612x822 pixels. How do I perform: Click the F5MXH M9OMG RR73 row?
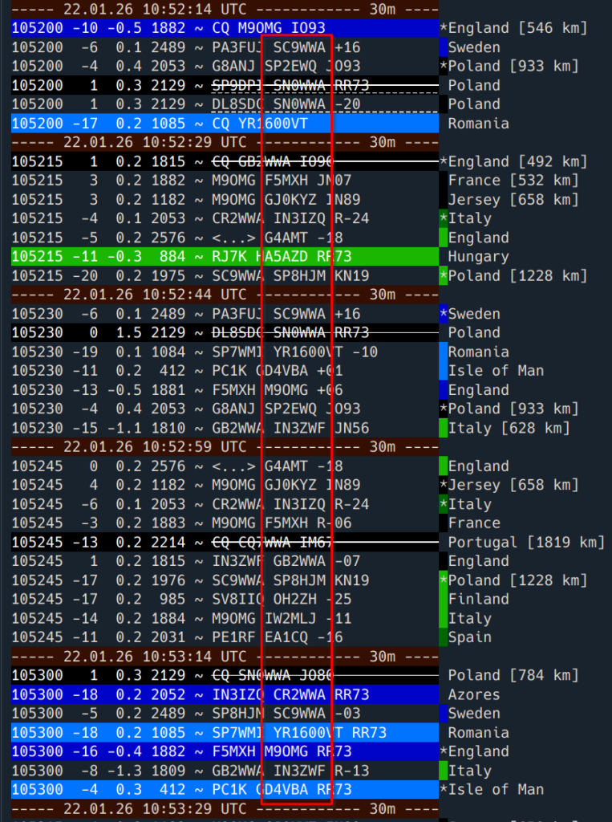pos(225,751)
